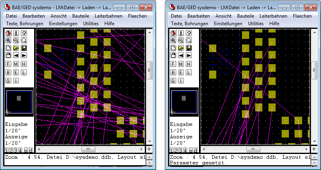The height and width of the screenshot is (170, 321).
Task: Click the question mark help icon in left window
Action: click(24, 33)
